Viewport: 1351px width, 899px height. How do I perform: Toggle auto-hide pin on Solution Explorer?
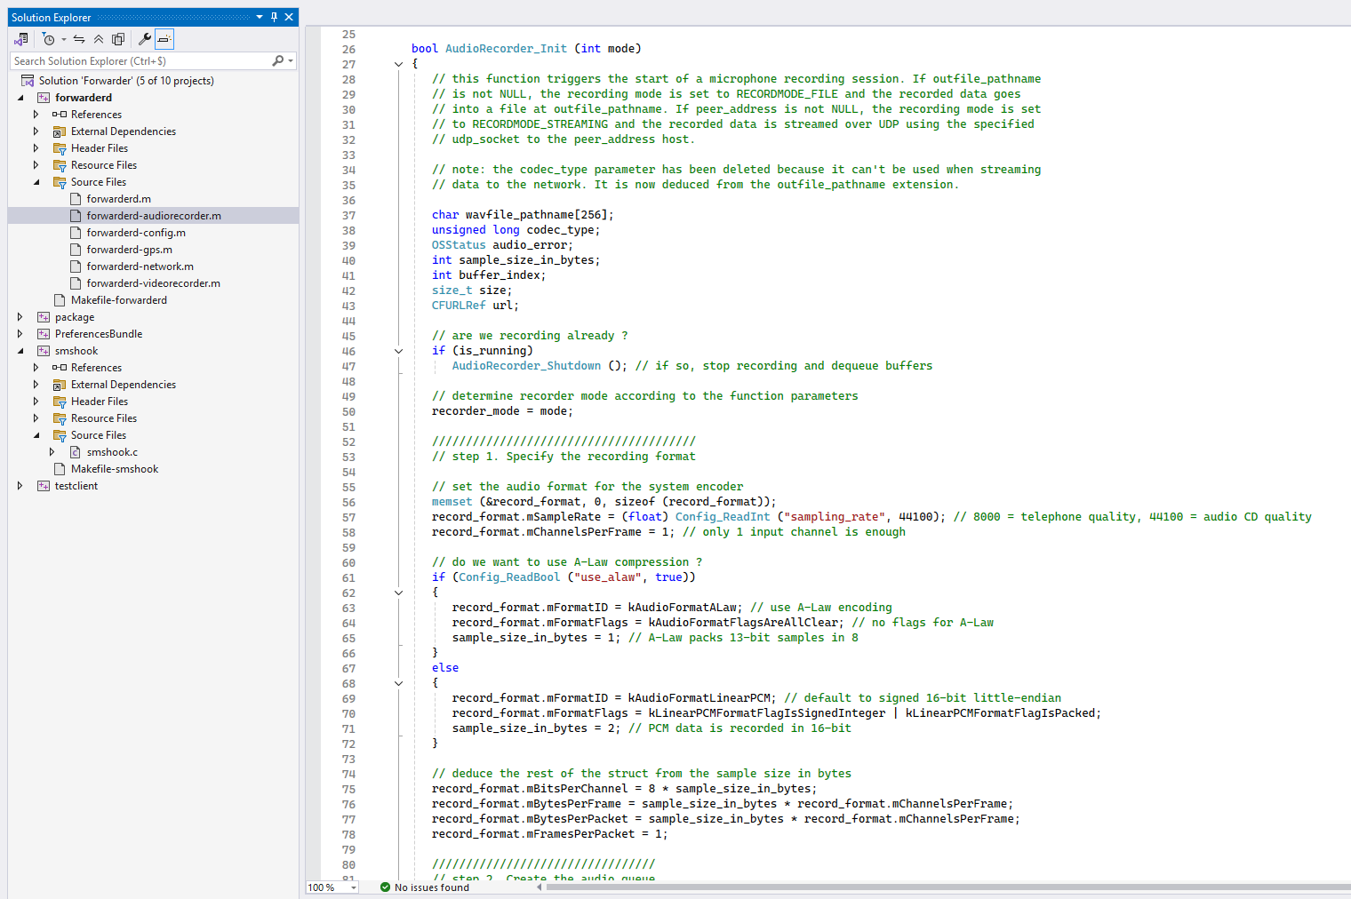click(x=274, y=17)
